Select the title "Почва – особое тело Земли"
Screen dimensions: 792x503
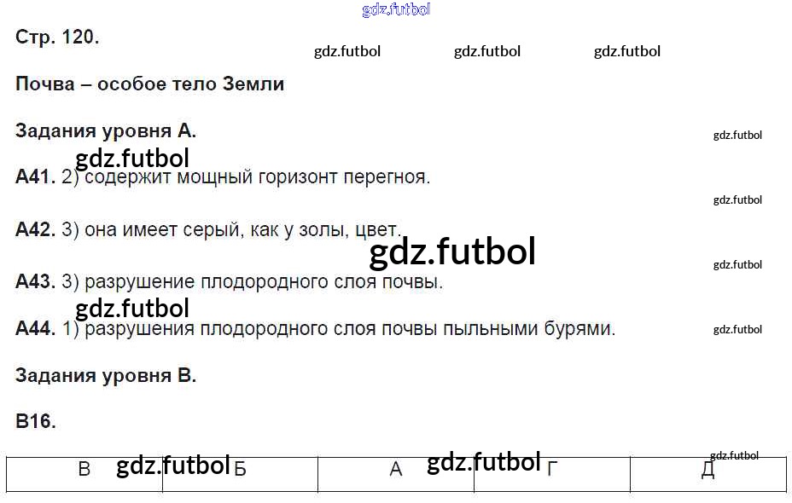[x=149, y=84]
